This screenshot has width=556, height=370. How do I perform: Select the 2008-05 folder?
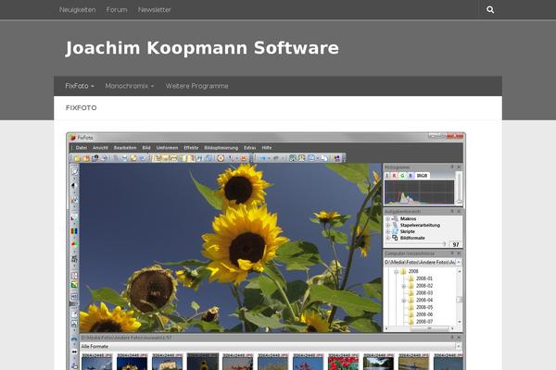(x=424, y=307)
